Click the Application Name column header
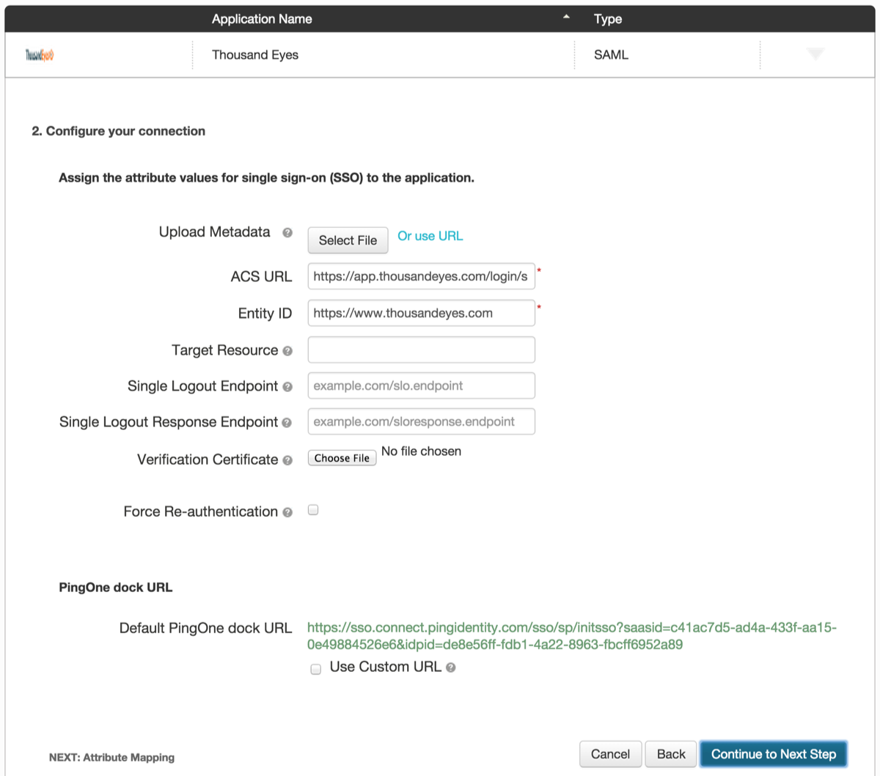 point(262,19)
